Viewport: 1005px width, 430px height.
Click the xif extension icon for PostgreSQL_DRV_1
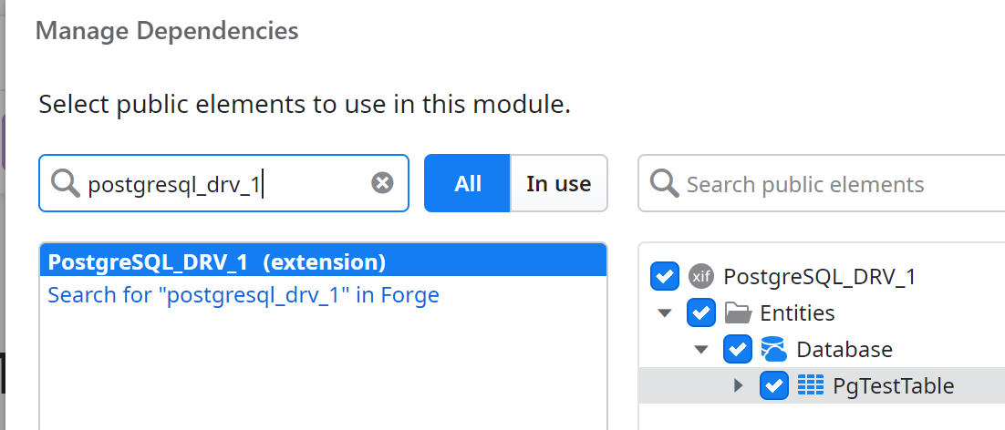pyautogui.click(x=700, y=276)
